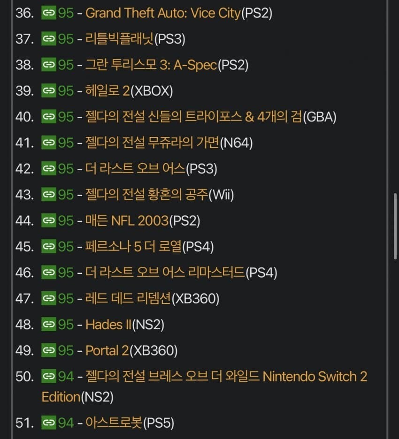Viewport: 399px width, 439px height.
Task: Open the Portal 2 title link
Action: coord(107,350)
